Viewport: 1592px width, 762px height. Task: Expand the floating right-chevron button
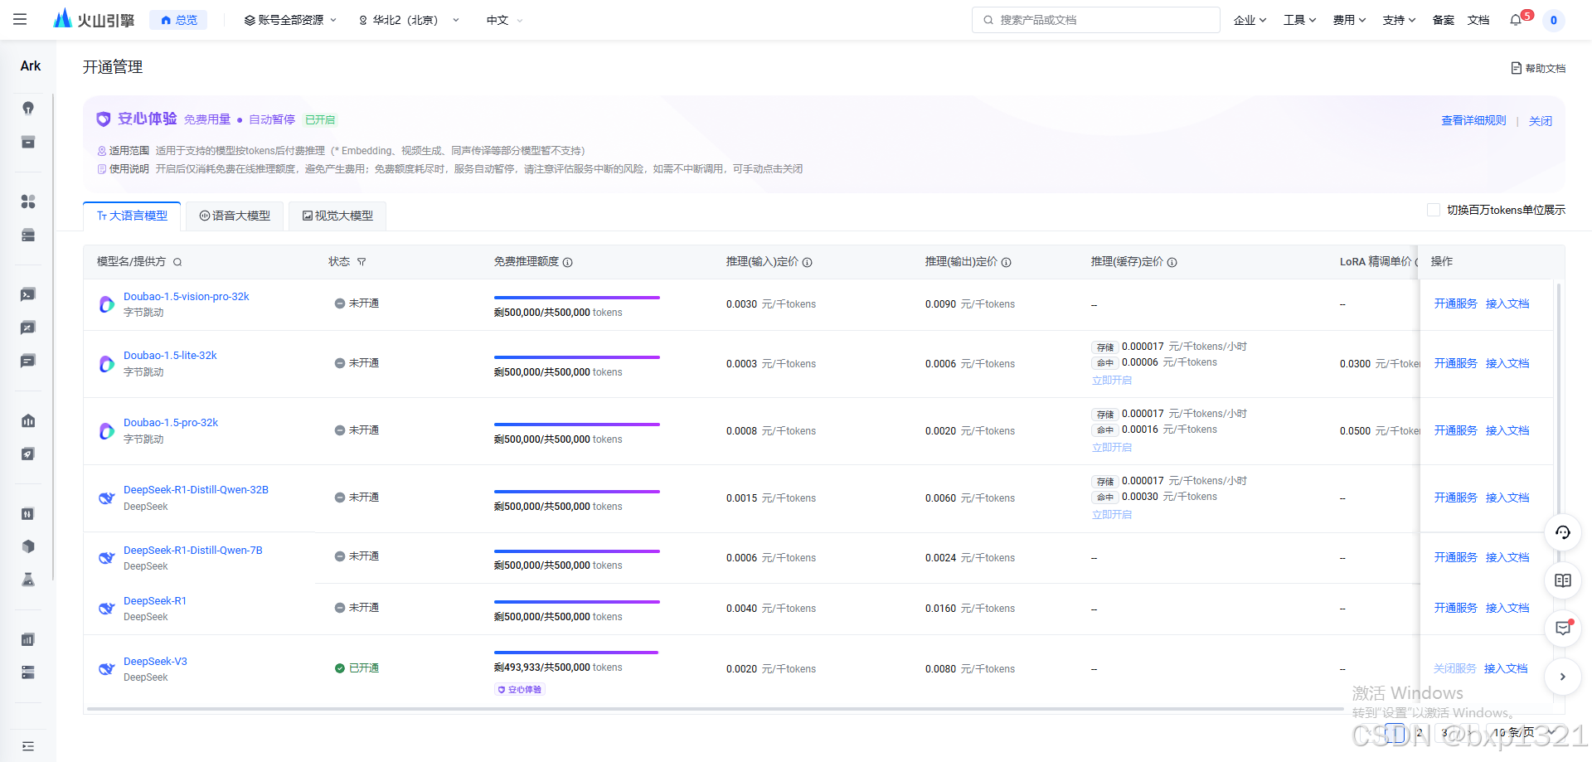pos(1563,677)
